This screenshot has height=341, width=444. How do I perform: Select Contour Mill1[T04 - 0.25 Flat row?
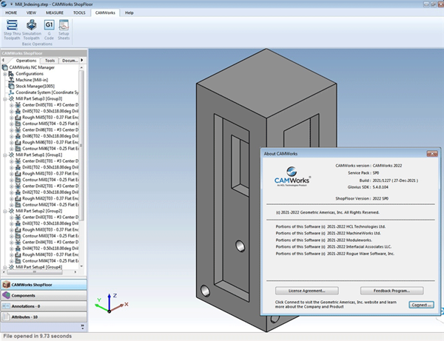(50, 180)
